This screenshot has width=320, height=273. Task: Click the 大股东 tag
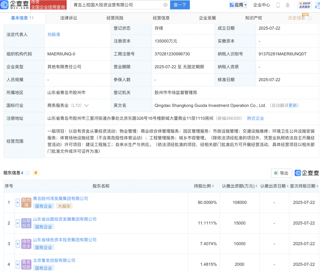tap(64, 206)
